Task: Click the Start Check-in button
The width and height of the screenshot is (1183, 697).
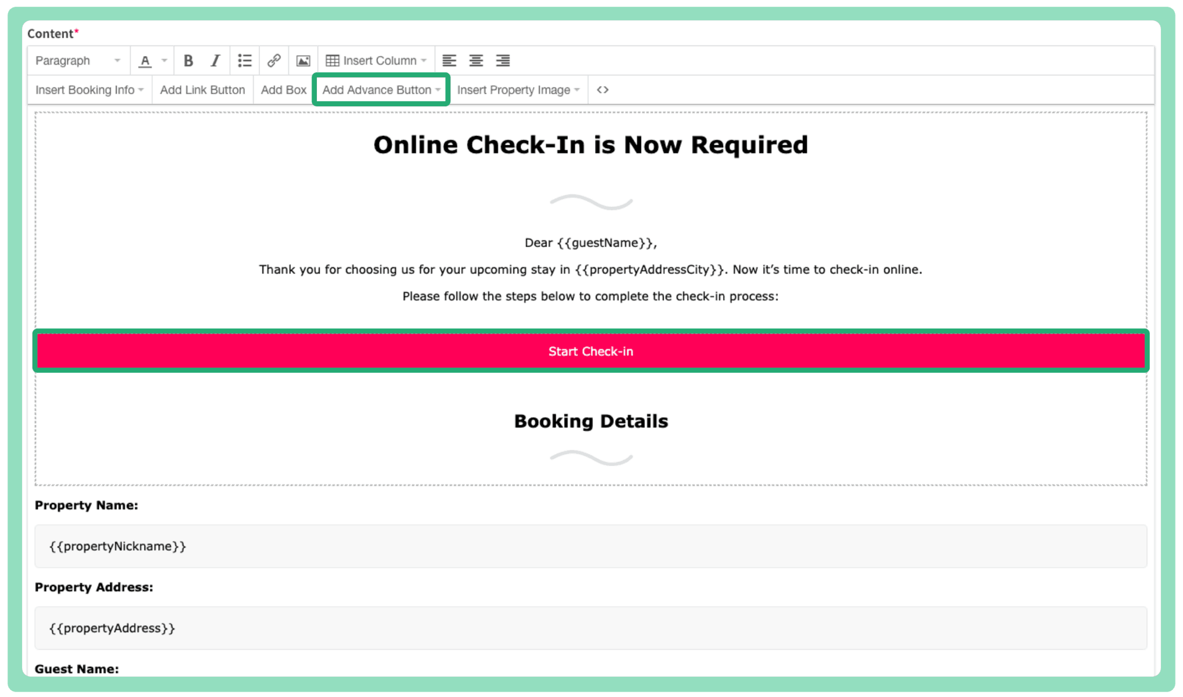Action: 591,351
